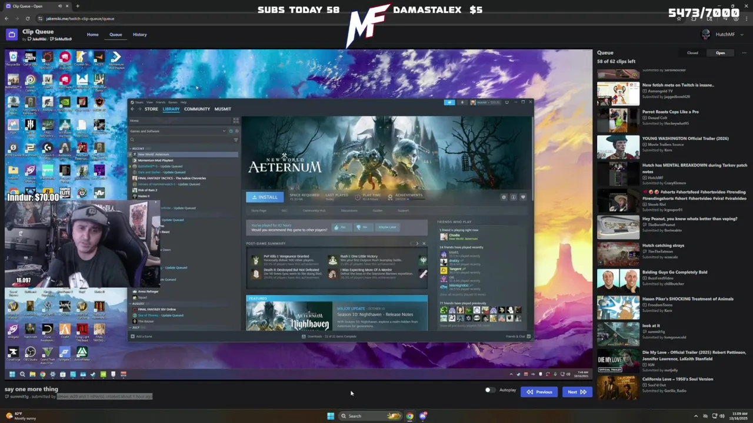Go back using browser back arrow
The image size is (753, 423).
[x=6, y=18]
